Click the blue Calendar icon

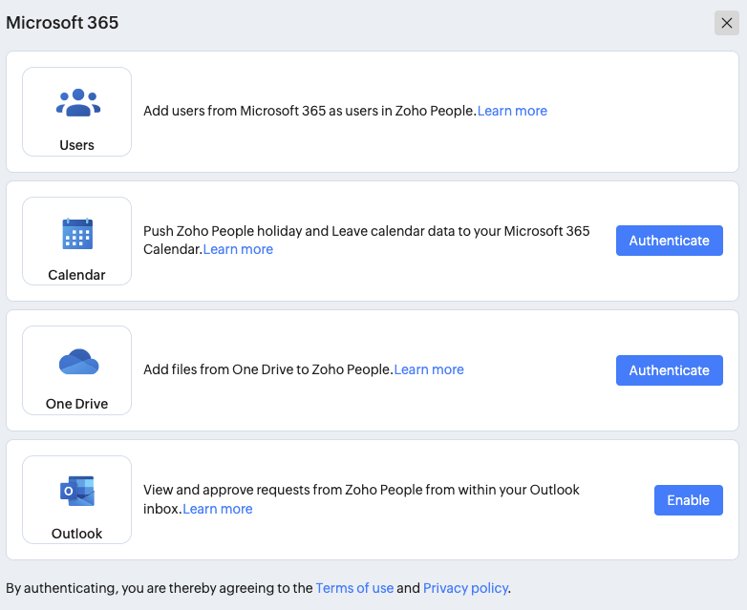77,233
